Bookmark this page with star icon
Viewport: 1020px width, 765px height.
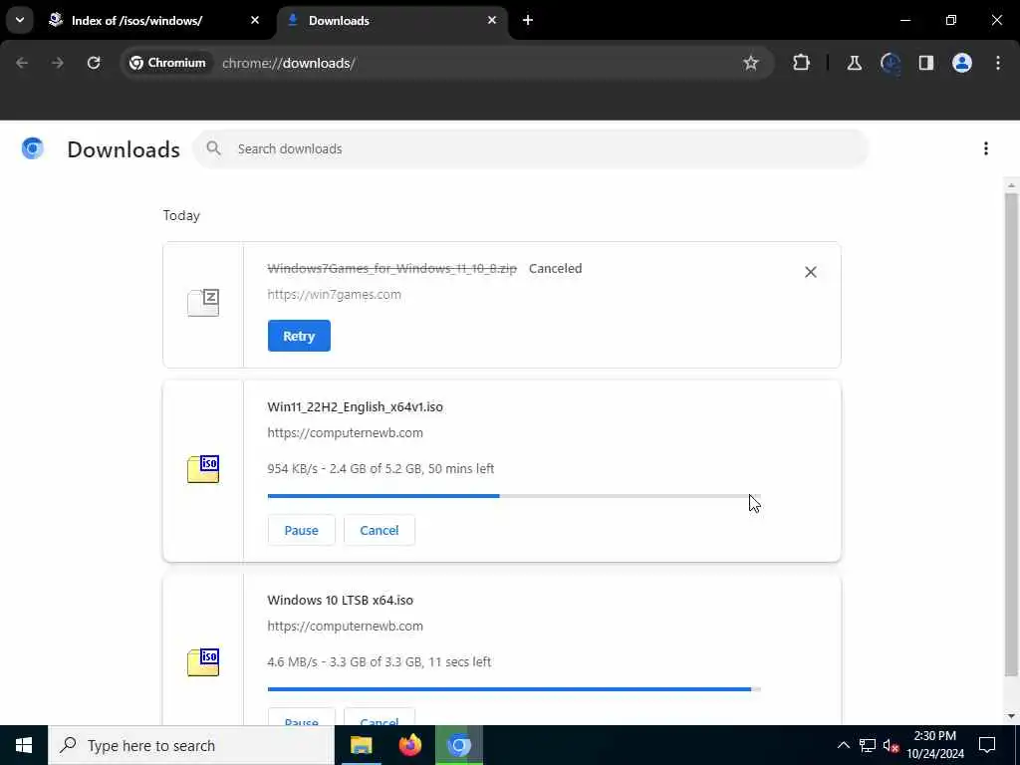pos(751,63)
